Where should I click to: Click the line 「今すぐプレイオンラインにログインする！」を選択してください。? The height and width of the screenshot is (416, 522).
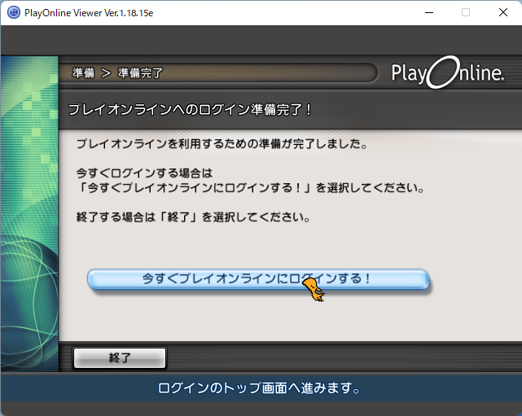pyautogui.click(x=251, y=188)
